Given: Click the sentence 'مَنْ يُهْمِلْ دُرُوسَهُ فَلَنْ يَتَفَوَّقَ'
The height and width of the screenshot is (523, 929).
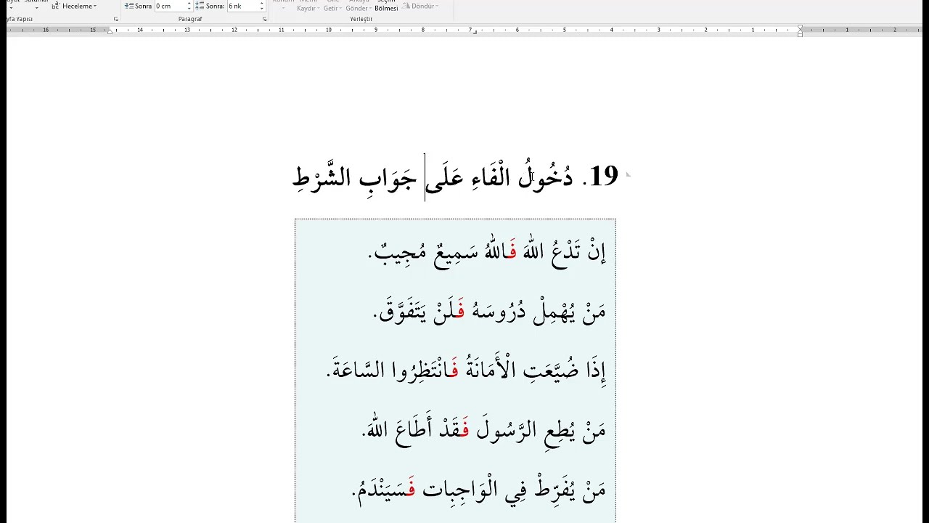Looking at the screenshot, I should pyautogui.click(x=490, y=311).
